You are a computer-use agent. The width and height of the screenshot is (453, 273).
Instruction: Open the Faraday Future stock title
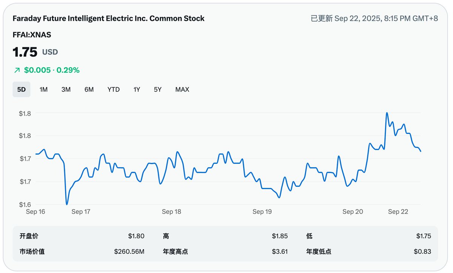108,18
